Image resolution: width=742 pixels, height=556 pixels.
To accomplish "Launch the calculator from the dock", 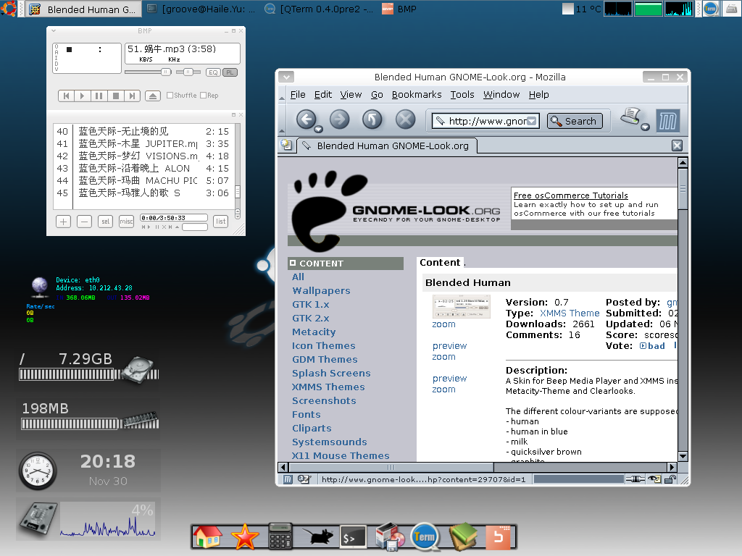I will pyautogui.click(x=280, y=536).
